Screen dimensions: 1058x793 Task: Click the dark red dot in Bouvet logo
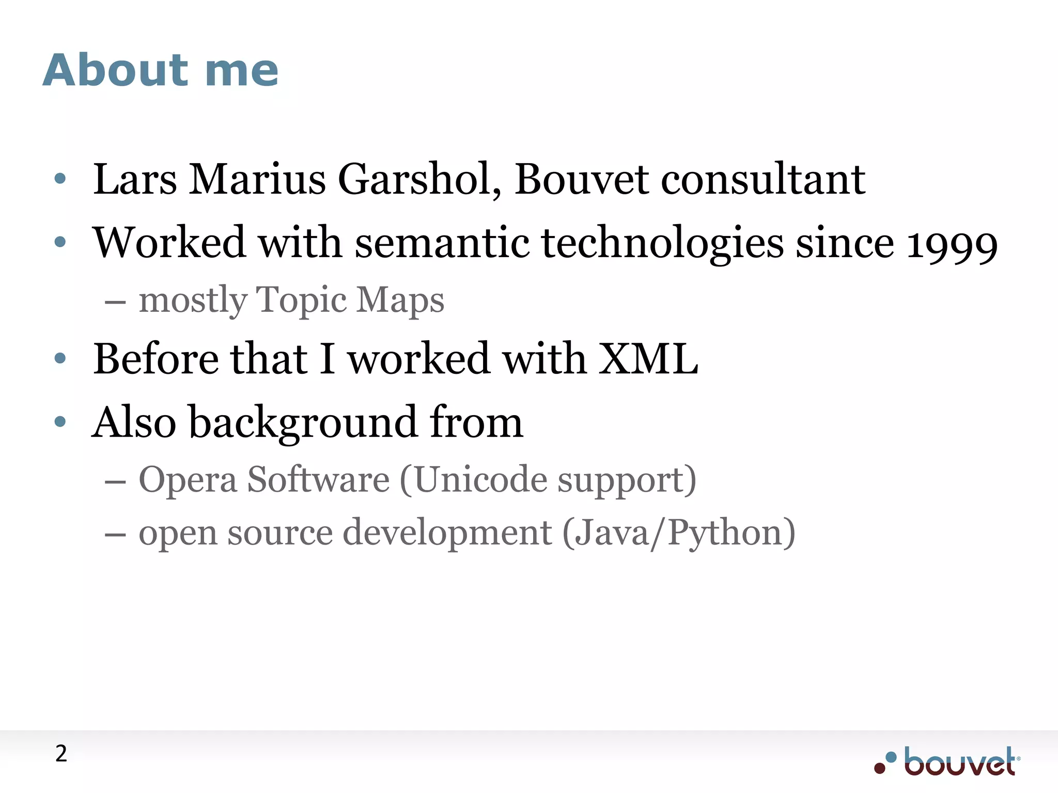coord(879,768)
